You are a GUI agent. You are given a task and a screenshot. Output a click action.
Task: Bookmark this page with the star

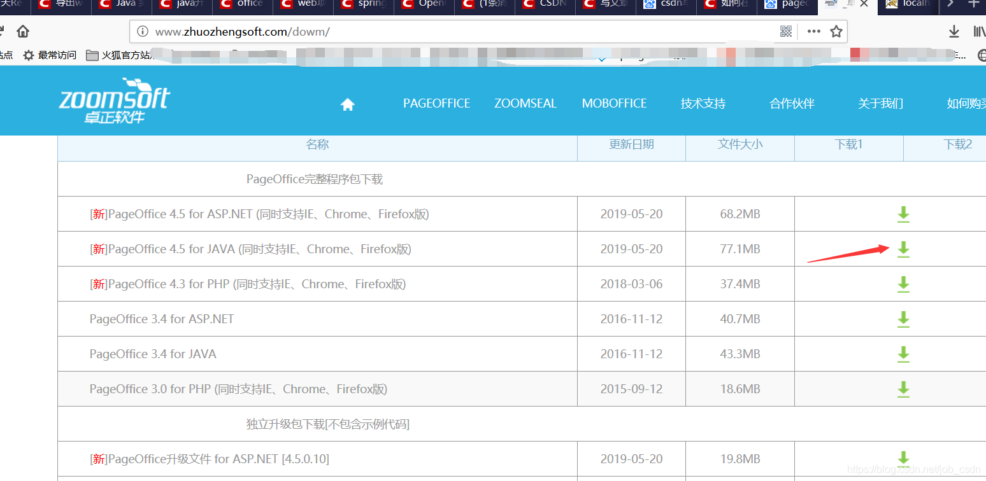(x=836, y=31)
